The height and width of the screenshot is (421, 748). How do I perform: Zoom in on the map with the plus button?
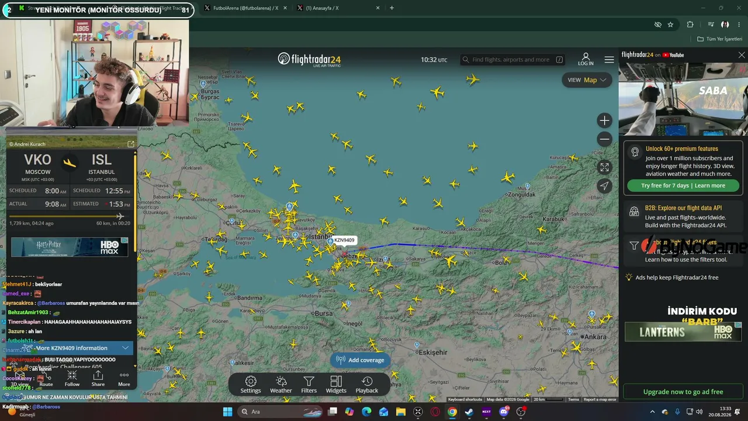(x=604, y=120)
